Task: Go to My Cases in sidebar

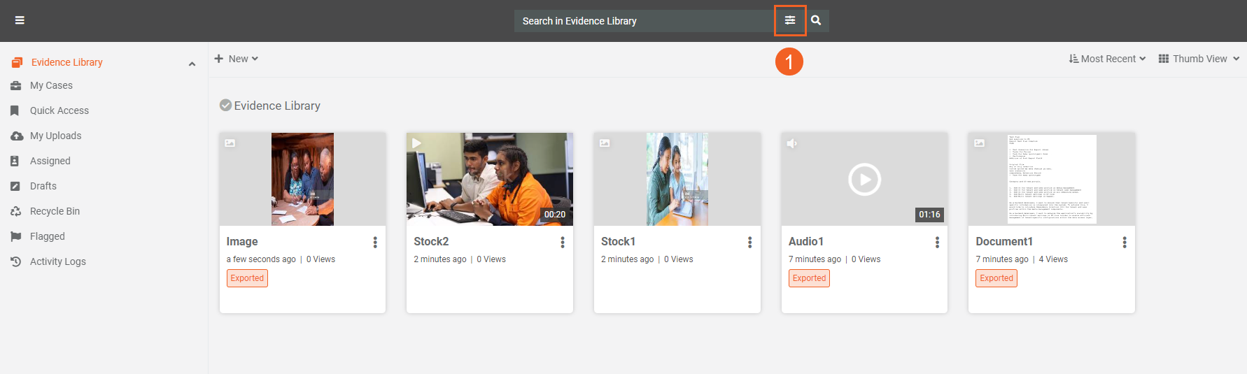Action: click(x=51, y=85)
